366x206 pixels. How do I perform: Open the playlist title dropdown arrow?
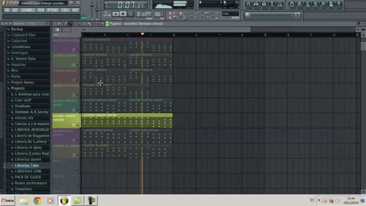tap(164, 24)
